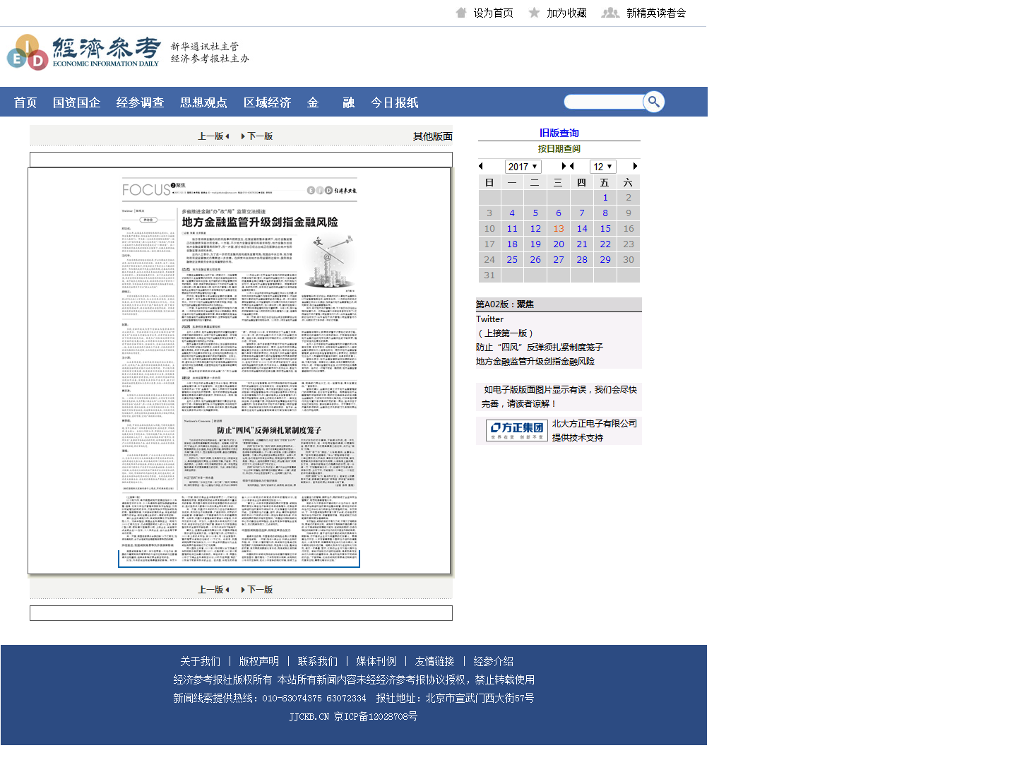Open 首页 in the navigation bar
Image resolution: width=1017 pixels, height=760 pixels.
coord(25,102)
